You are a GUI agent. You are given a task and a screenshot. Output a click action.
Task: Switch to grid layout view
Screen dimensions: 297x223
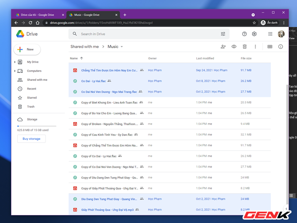point(270,46)
